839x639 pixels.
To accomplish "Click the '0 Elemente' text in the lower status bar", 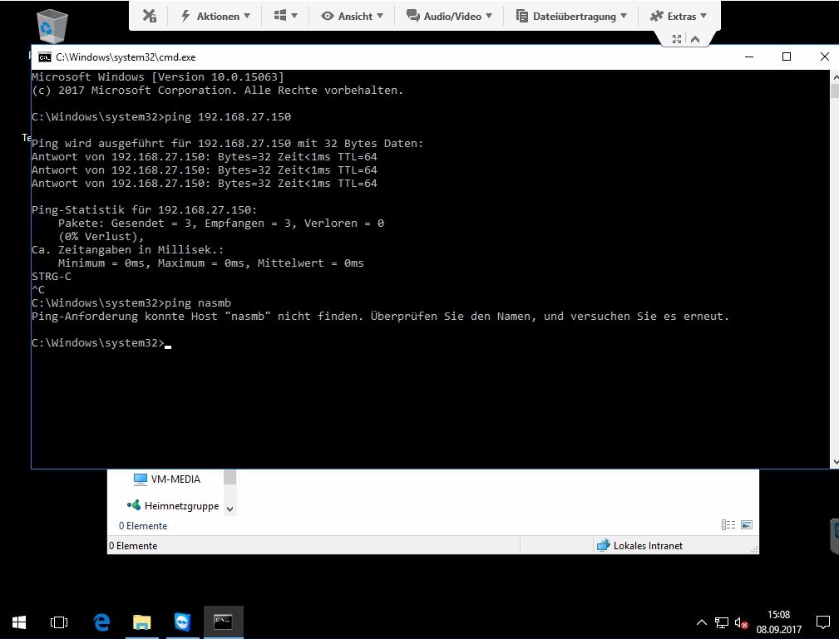I will [x=133, y=545].
